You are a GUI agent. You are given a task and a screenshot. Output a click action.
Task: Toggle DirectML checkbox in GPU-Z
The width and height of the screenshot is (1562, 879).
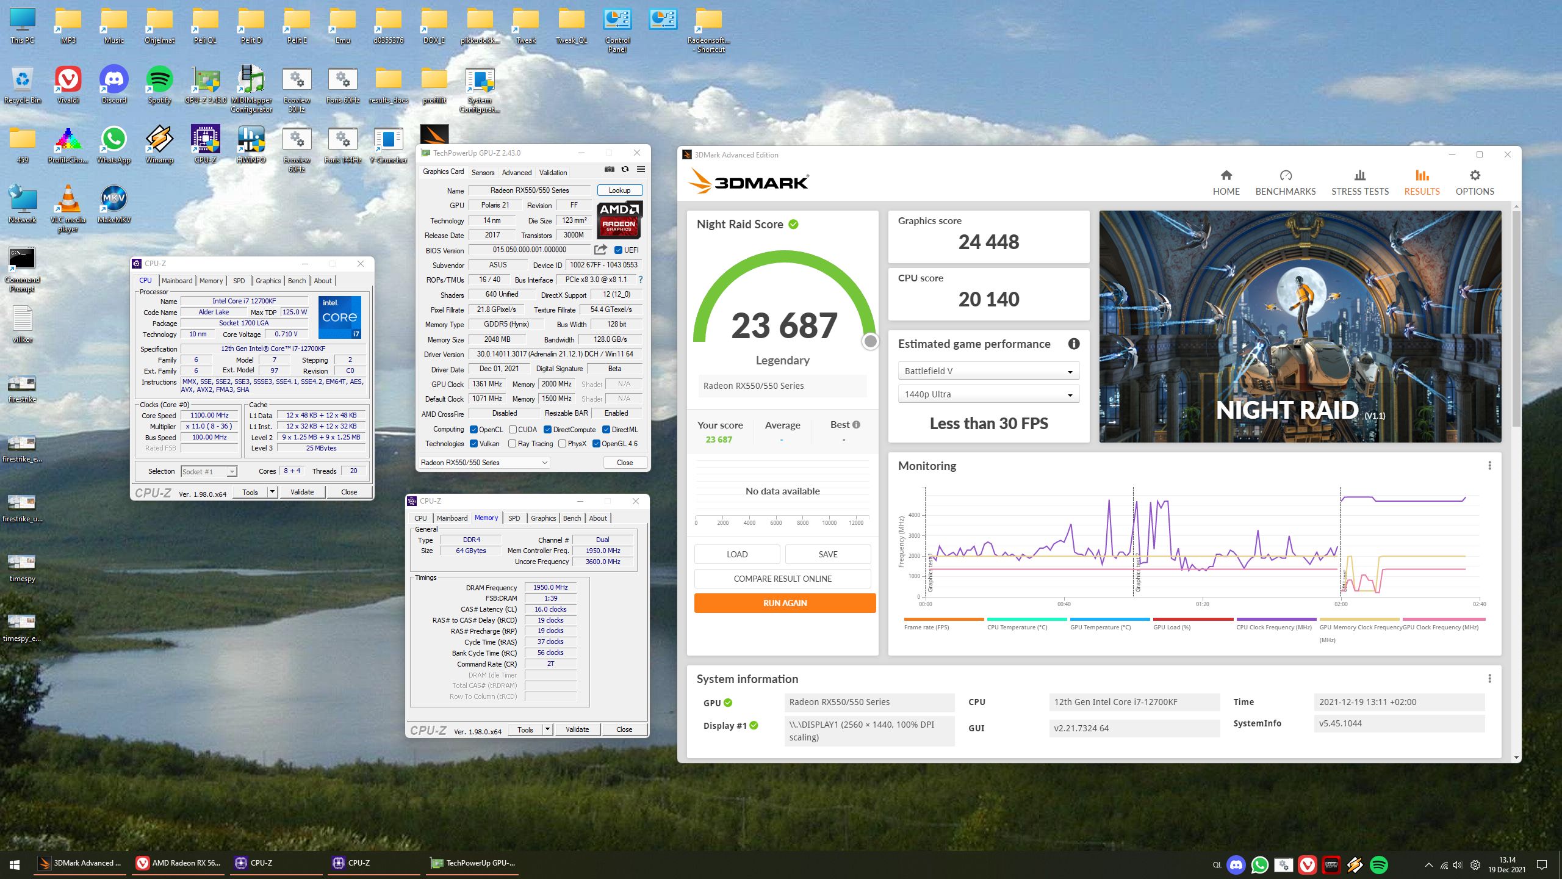pyautogui.click(x=606, y=430)
